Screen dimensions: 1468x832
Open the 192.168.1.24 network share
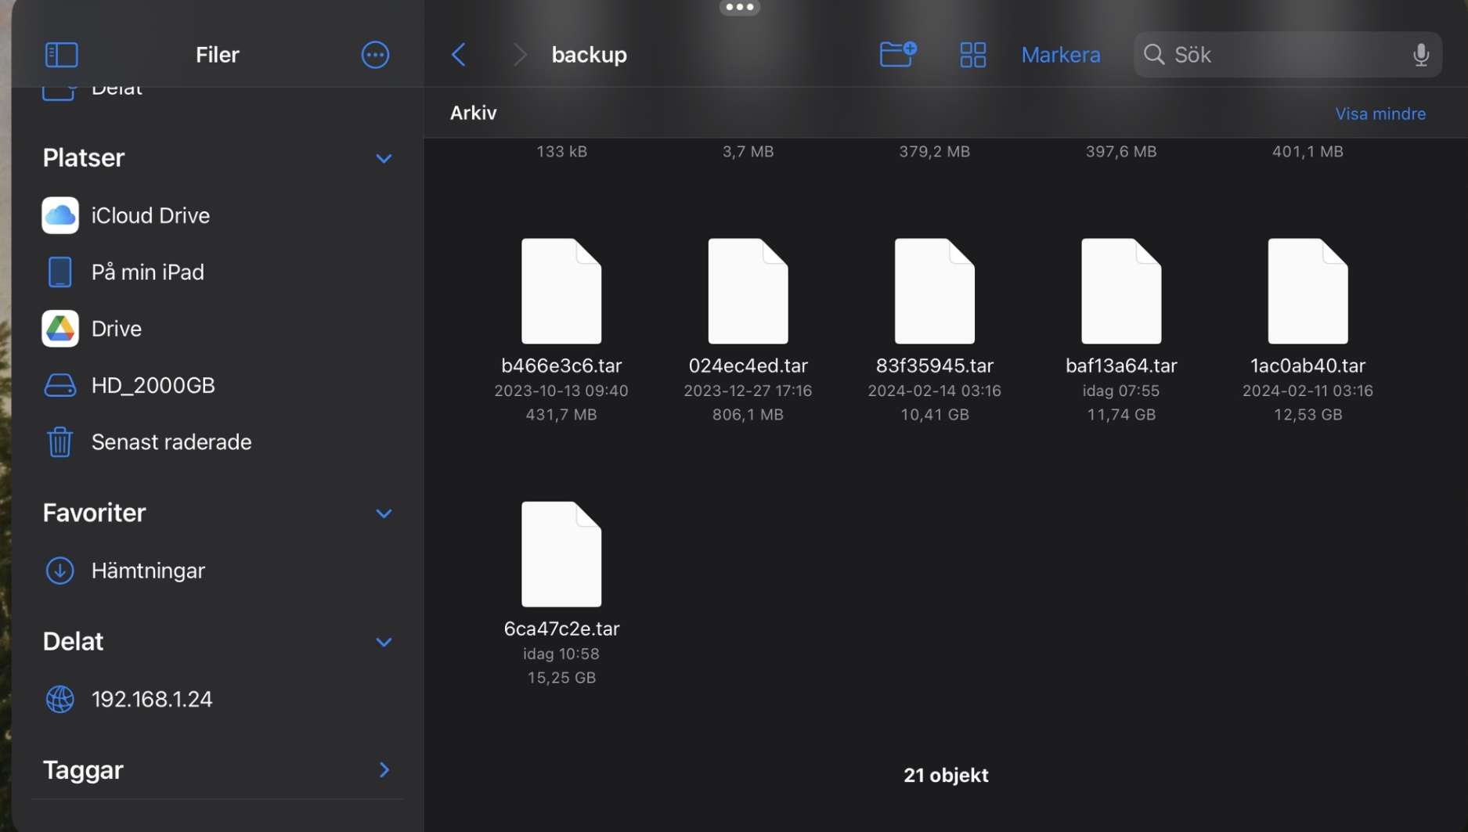point(218,699)
